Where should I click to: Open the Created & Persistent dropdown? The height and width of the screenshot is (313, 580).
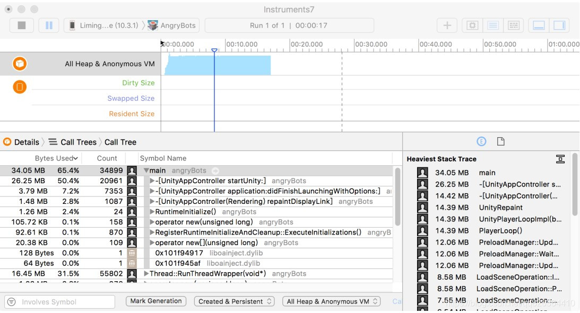coord(235,301)
